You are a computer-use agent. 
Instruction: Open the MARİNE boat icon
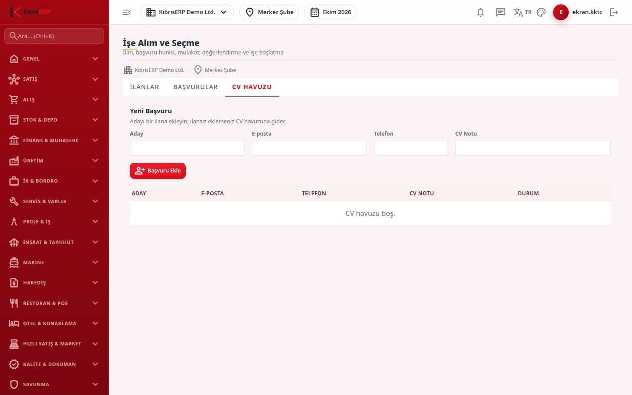(14, 262)
